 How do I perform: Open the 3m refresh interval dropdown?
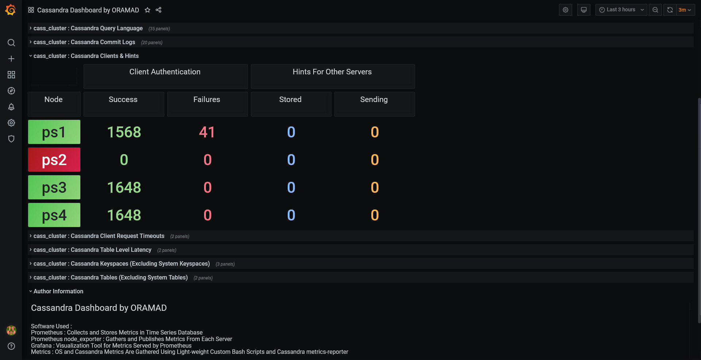685,10
